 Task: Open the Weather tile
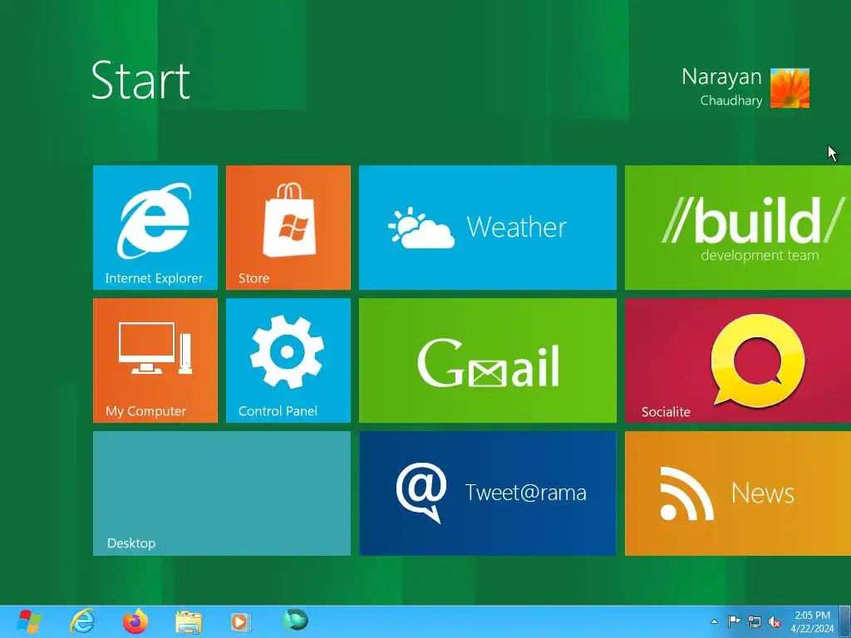click(487, 228)
